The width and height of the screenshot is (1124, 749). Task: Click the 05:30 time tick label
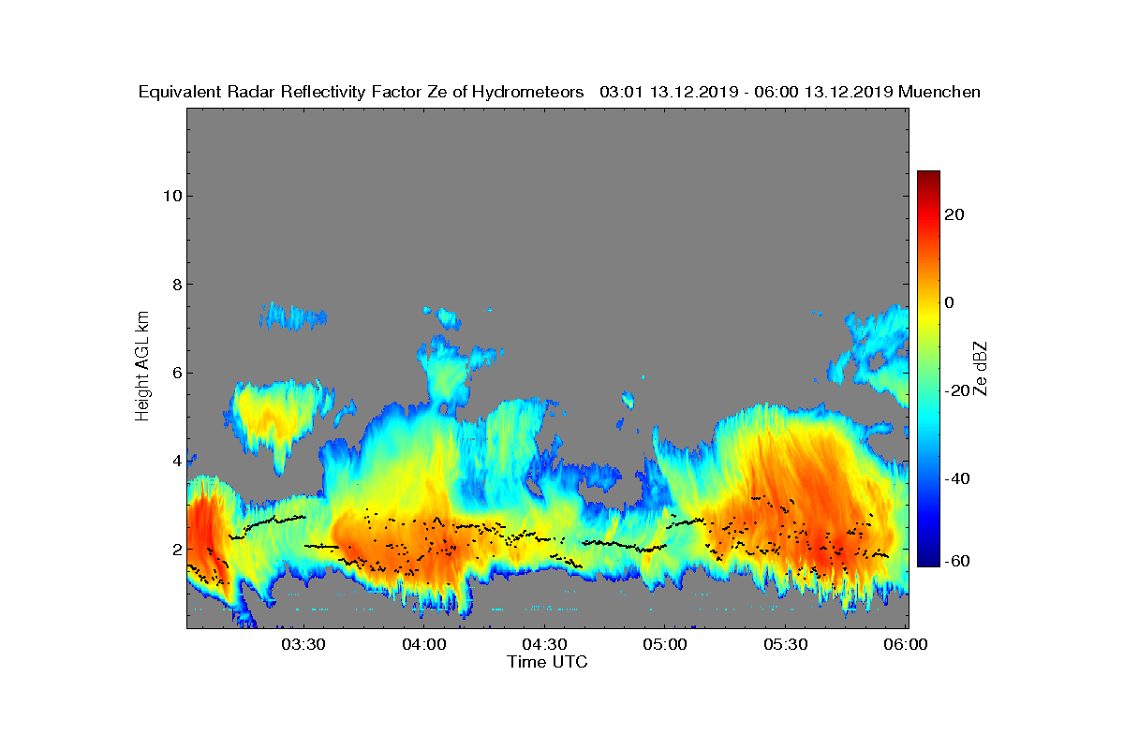pos(785,645)
